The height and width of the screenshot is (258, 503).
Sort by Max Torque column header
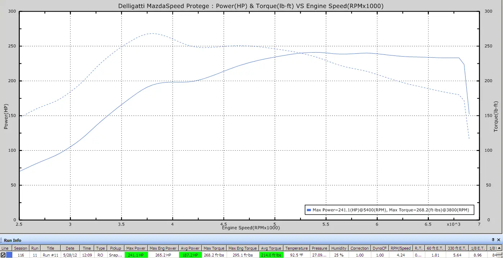pos(214,248)
